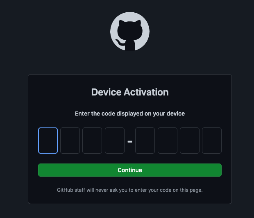The image size is (254, 218).
Task: Click the word Activation in the heading
Action: click(x=146, y=92)
